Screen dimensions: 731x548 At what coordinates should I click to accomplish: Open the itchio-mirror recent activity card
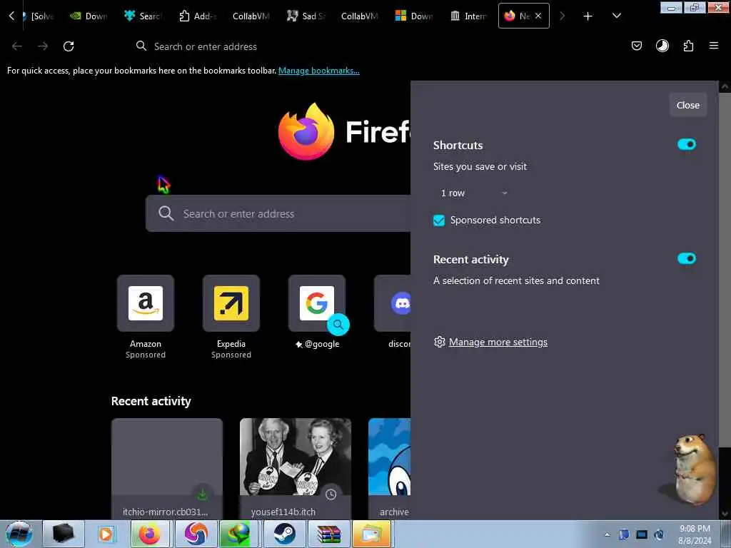tap(167, 469)
